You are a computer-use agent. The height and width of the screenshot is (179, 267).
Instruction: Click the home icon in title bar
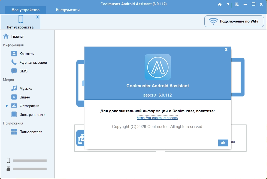[x=220, y=4]
